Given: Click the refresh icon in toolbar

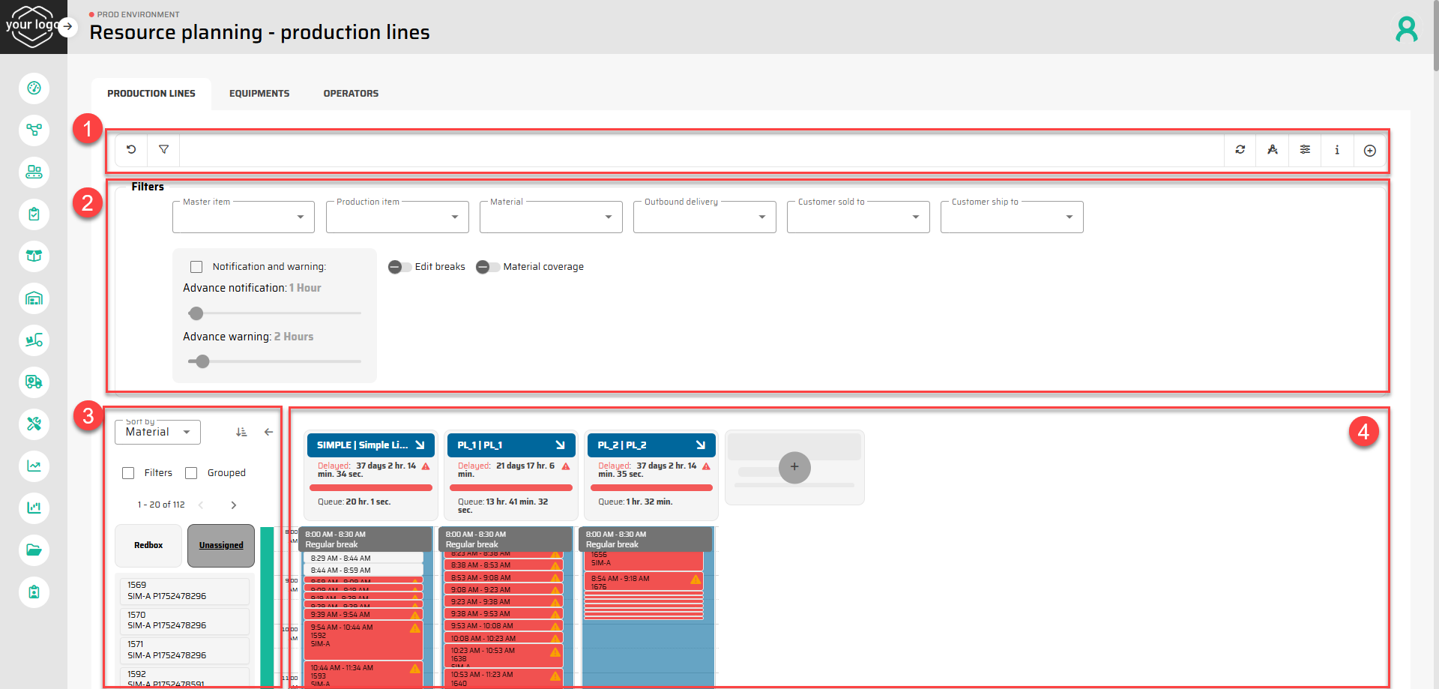Looking at the screenshot, I should pyautogui.click(x=1240, y=150).
